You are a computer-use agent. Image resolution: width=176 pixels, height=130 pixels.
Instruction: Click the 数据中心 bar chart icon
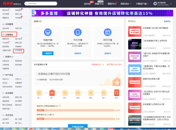pos(4,57)
